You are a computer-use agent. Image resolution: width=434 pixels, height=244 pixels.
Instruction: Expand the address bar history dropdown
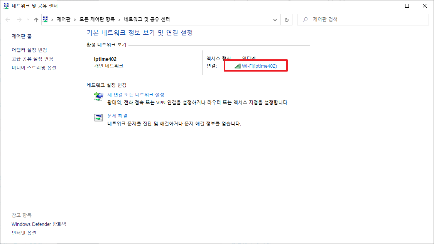pyautogui.click(x=275, y=20)
